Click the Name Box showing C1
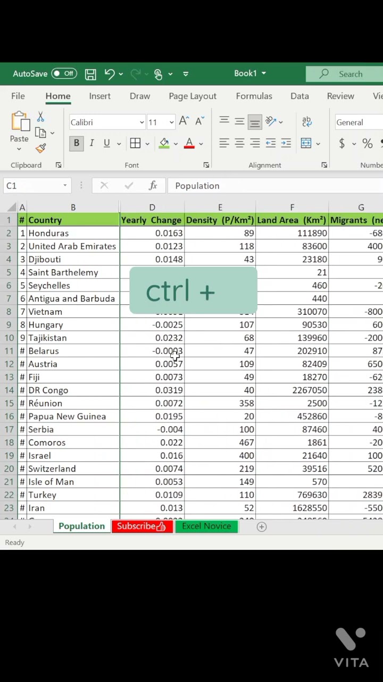 point(37,185)
